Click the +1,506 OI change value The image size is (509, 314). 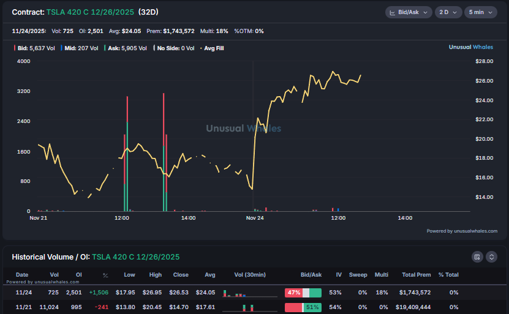[99, 292]
